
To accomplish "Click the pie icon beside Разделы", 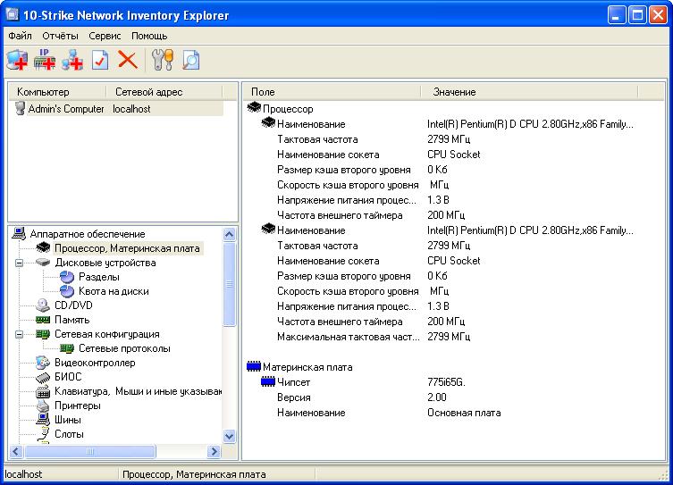I will (67, 277).
